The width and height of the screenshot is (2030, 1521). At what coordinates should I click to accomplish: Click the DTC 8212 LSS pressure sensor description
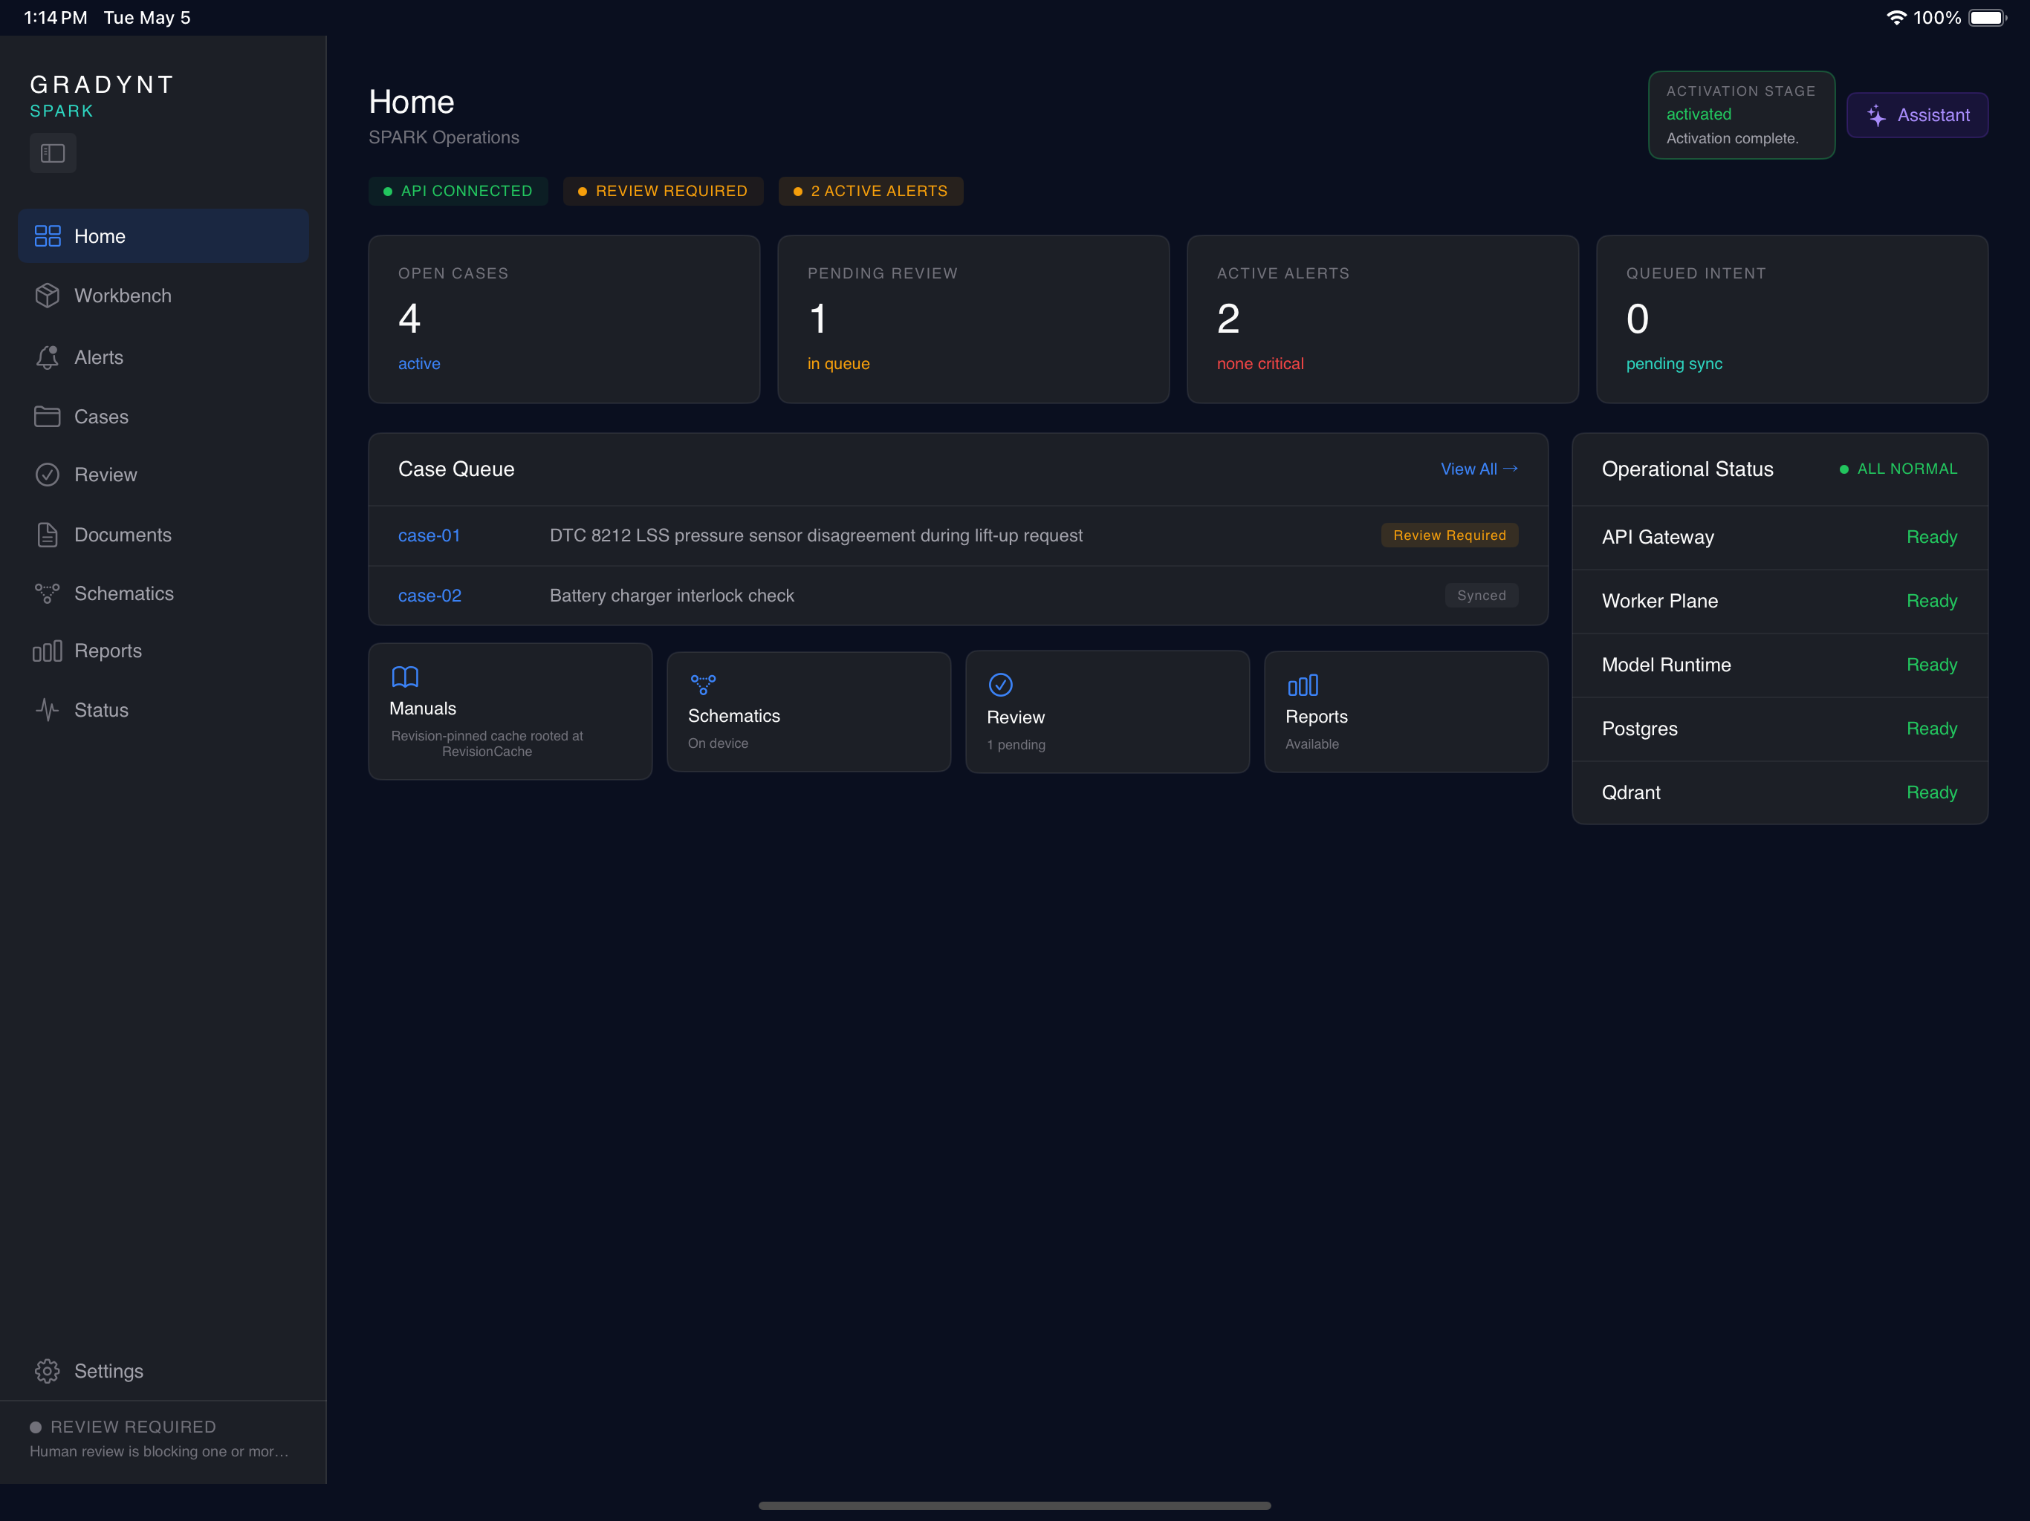point(816,535)
